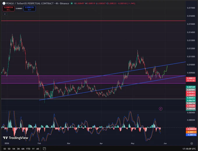This screenshot has height=151, width=198.
Task: Click the 17:18:09 UTC timezone clock
Action: (x=189, y=149)
